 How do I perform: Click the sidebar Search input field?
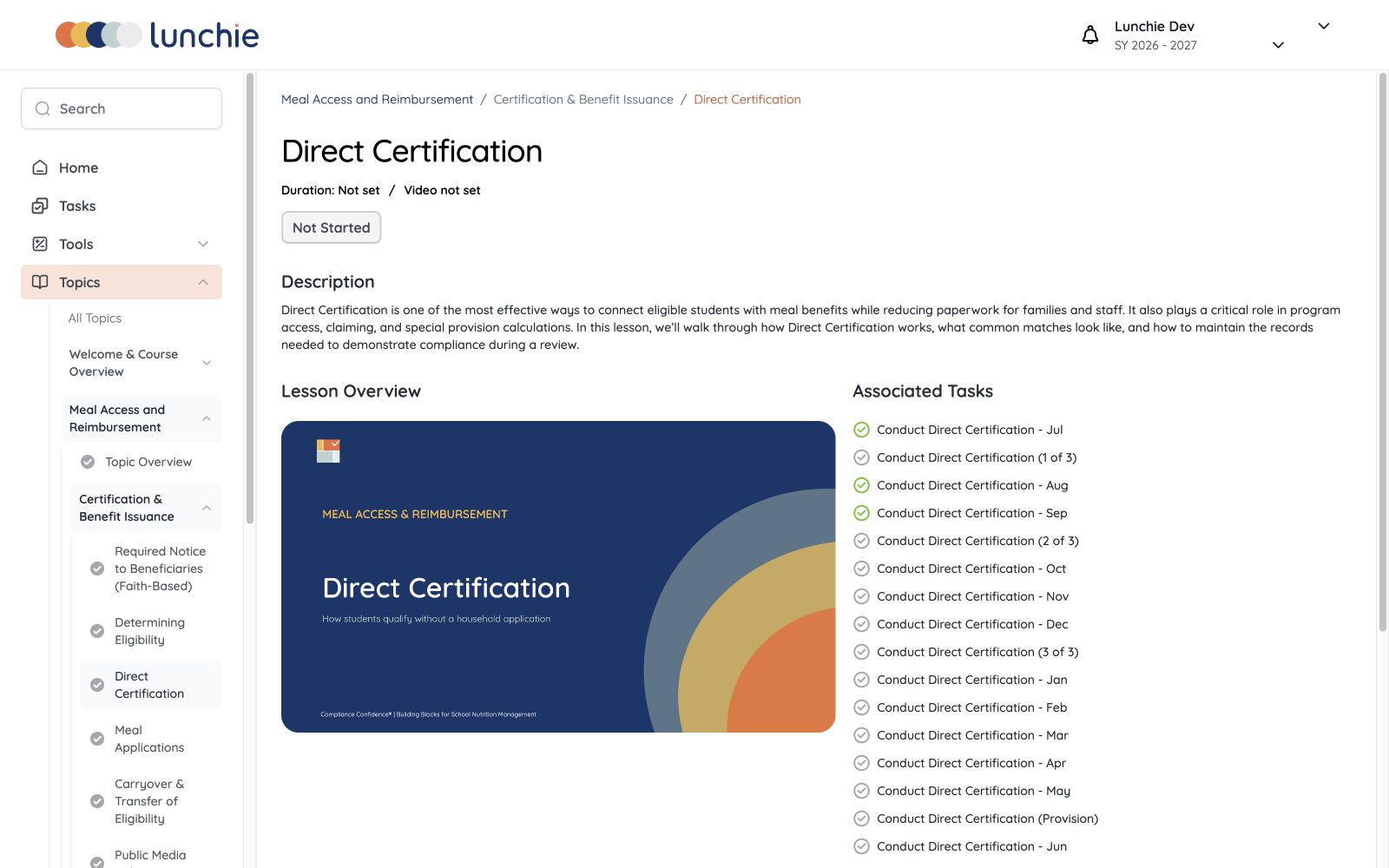[x=122, y=108]
